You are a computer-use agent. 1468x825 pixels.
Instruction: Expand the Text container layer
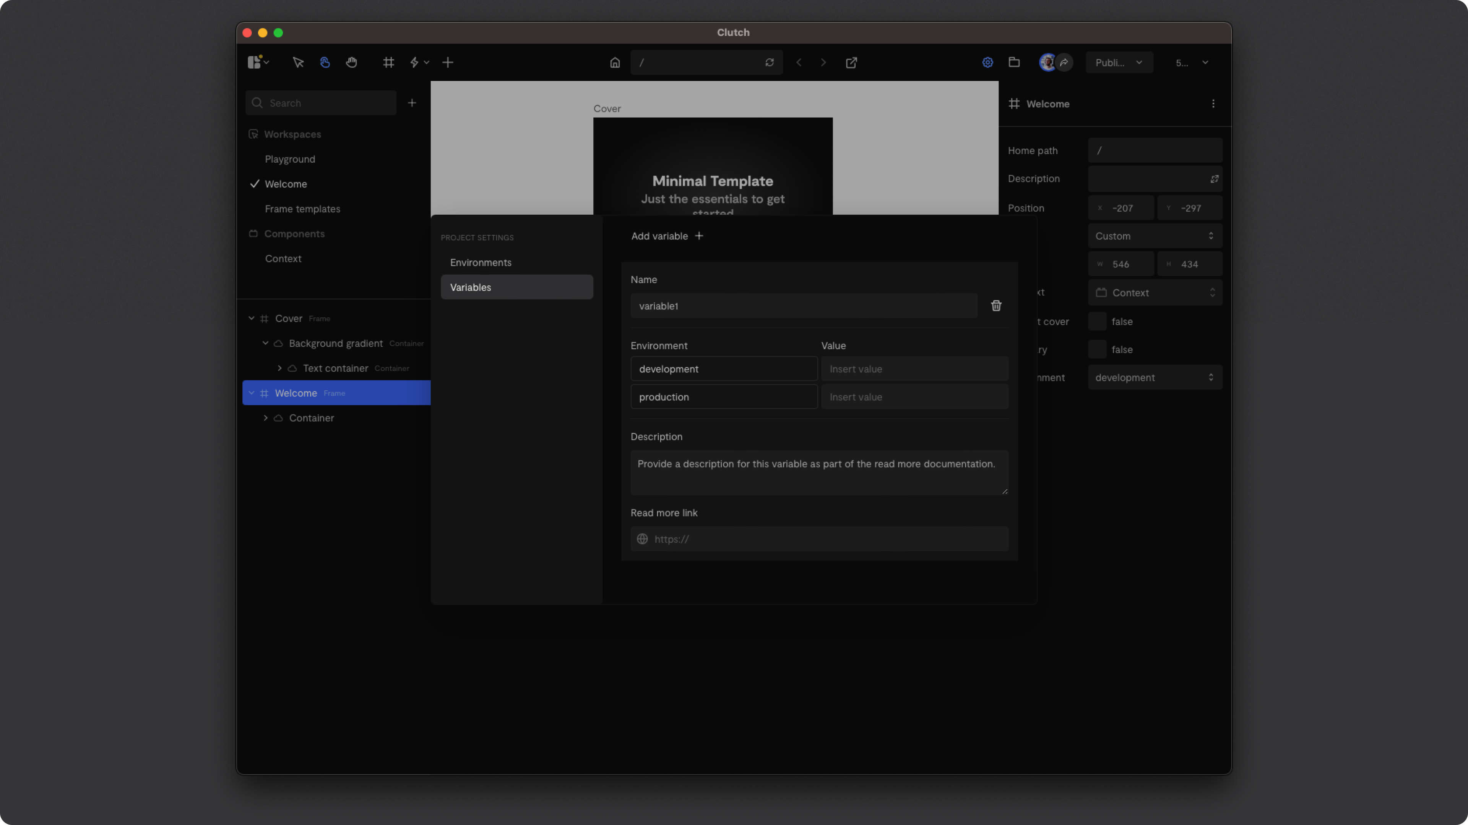(x=279, y=368)
